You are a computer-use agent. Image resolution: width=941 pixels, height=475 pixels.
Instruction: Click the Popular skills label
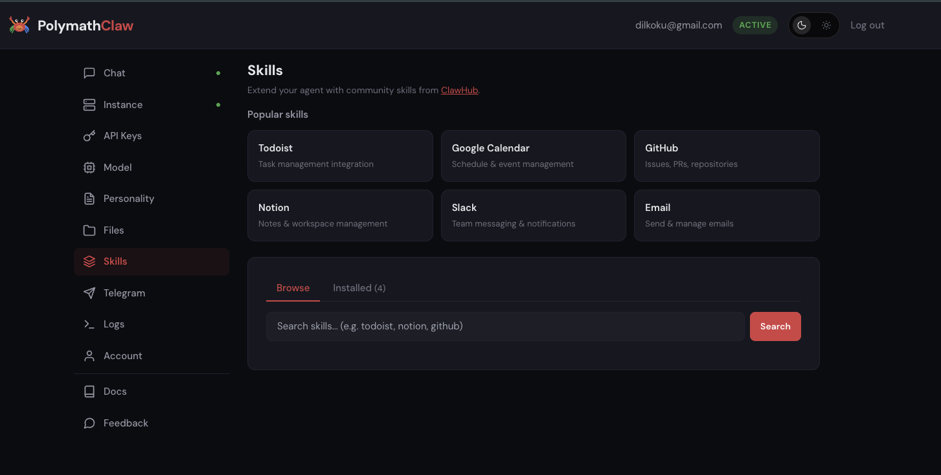pyautogui.click(x=278, y=115)
